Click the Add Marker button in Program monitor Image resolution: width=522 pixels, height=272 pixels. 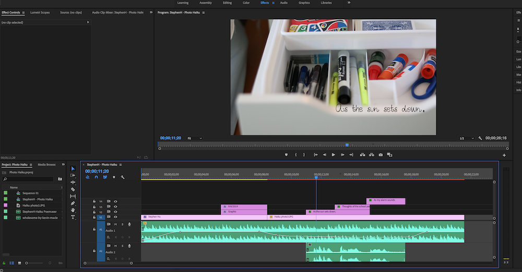coord(286,155)
